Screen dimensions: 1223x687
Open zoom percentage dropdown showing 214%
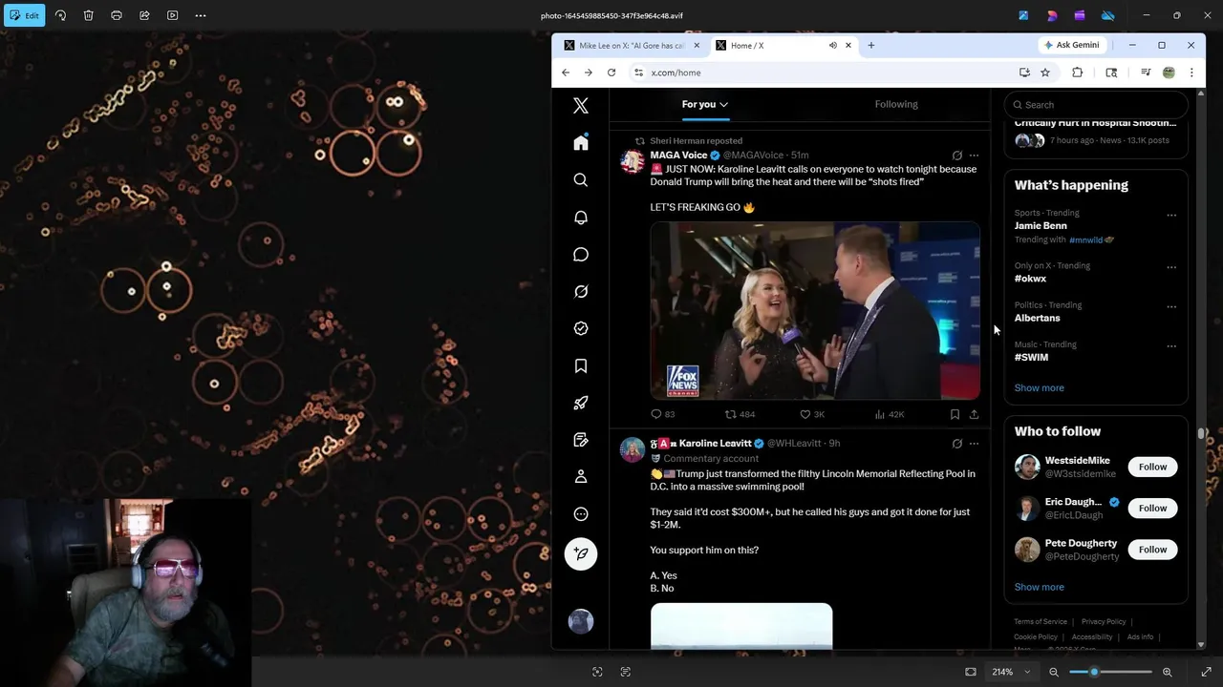[1011, 672]
